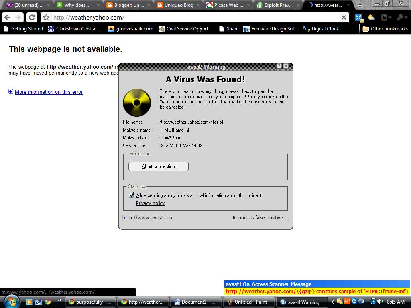Switch to the Uniqueo Blog tab
411x308 pixels.
tap(178, 5)
